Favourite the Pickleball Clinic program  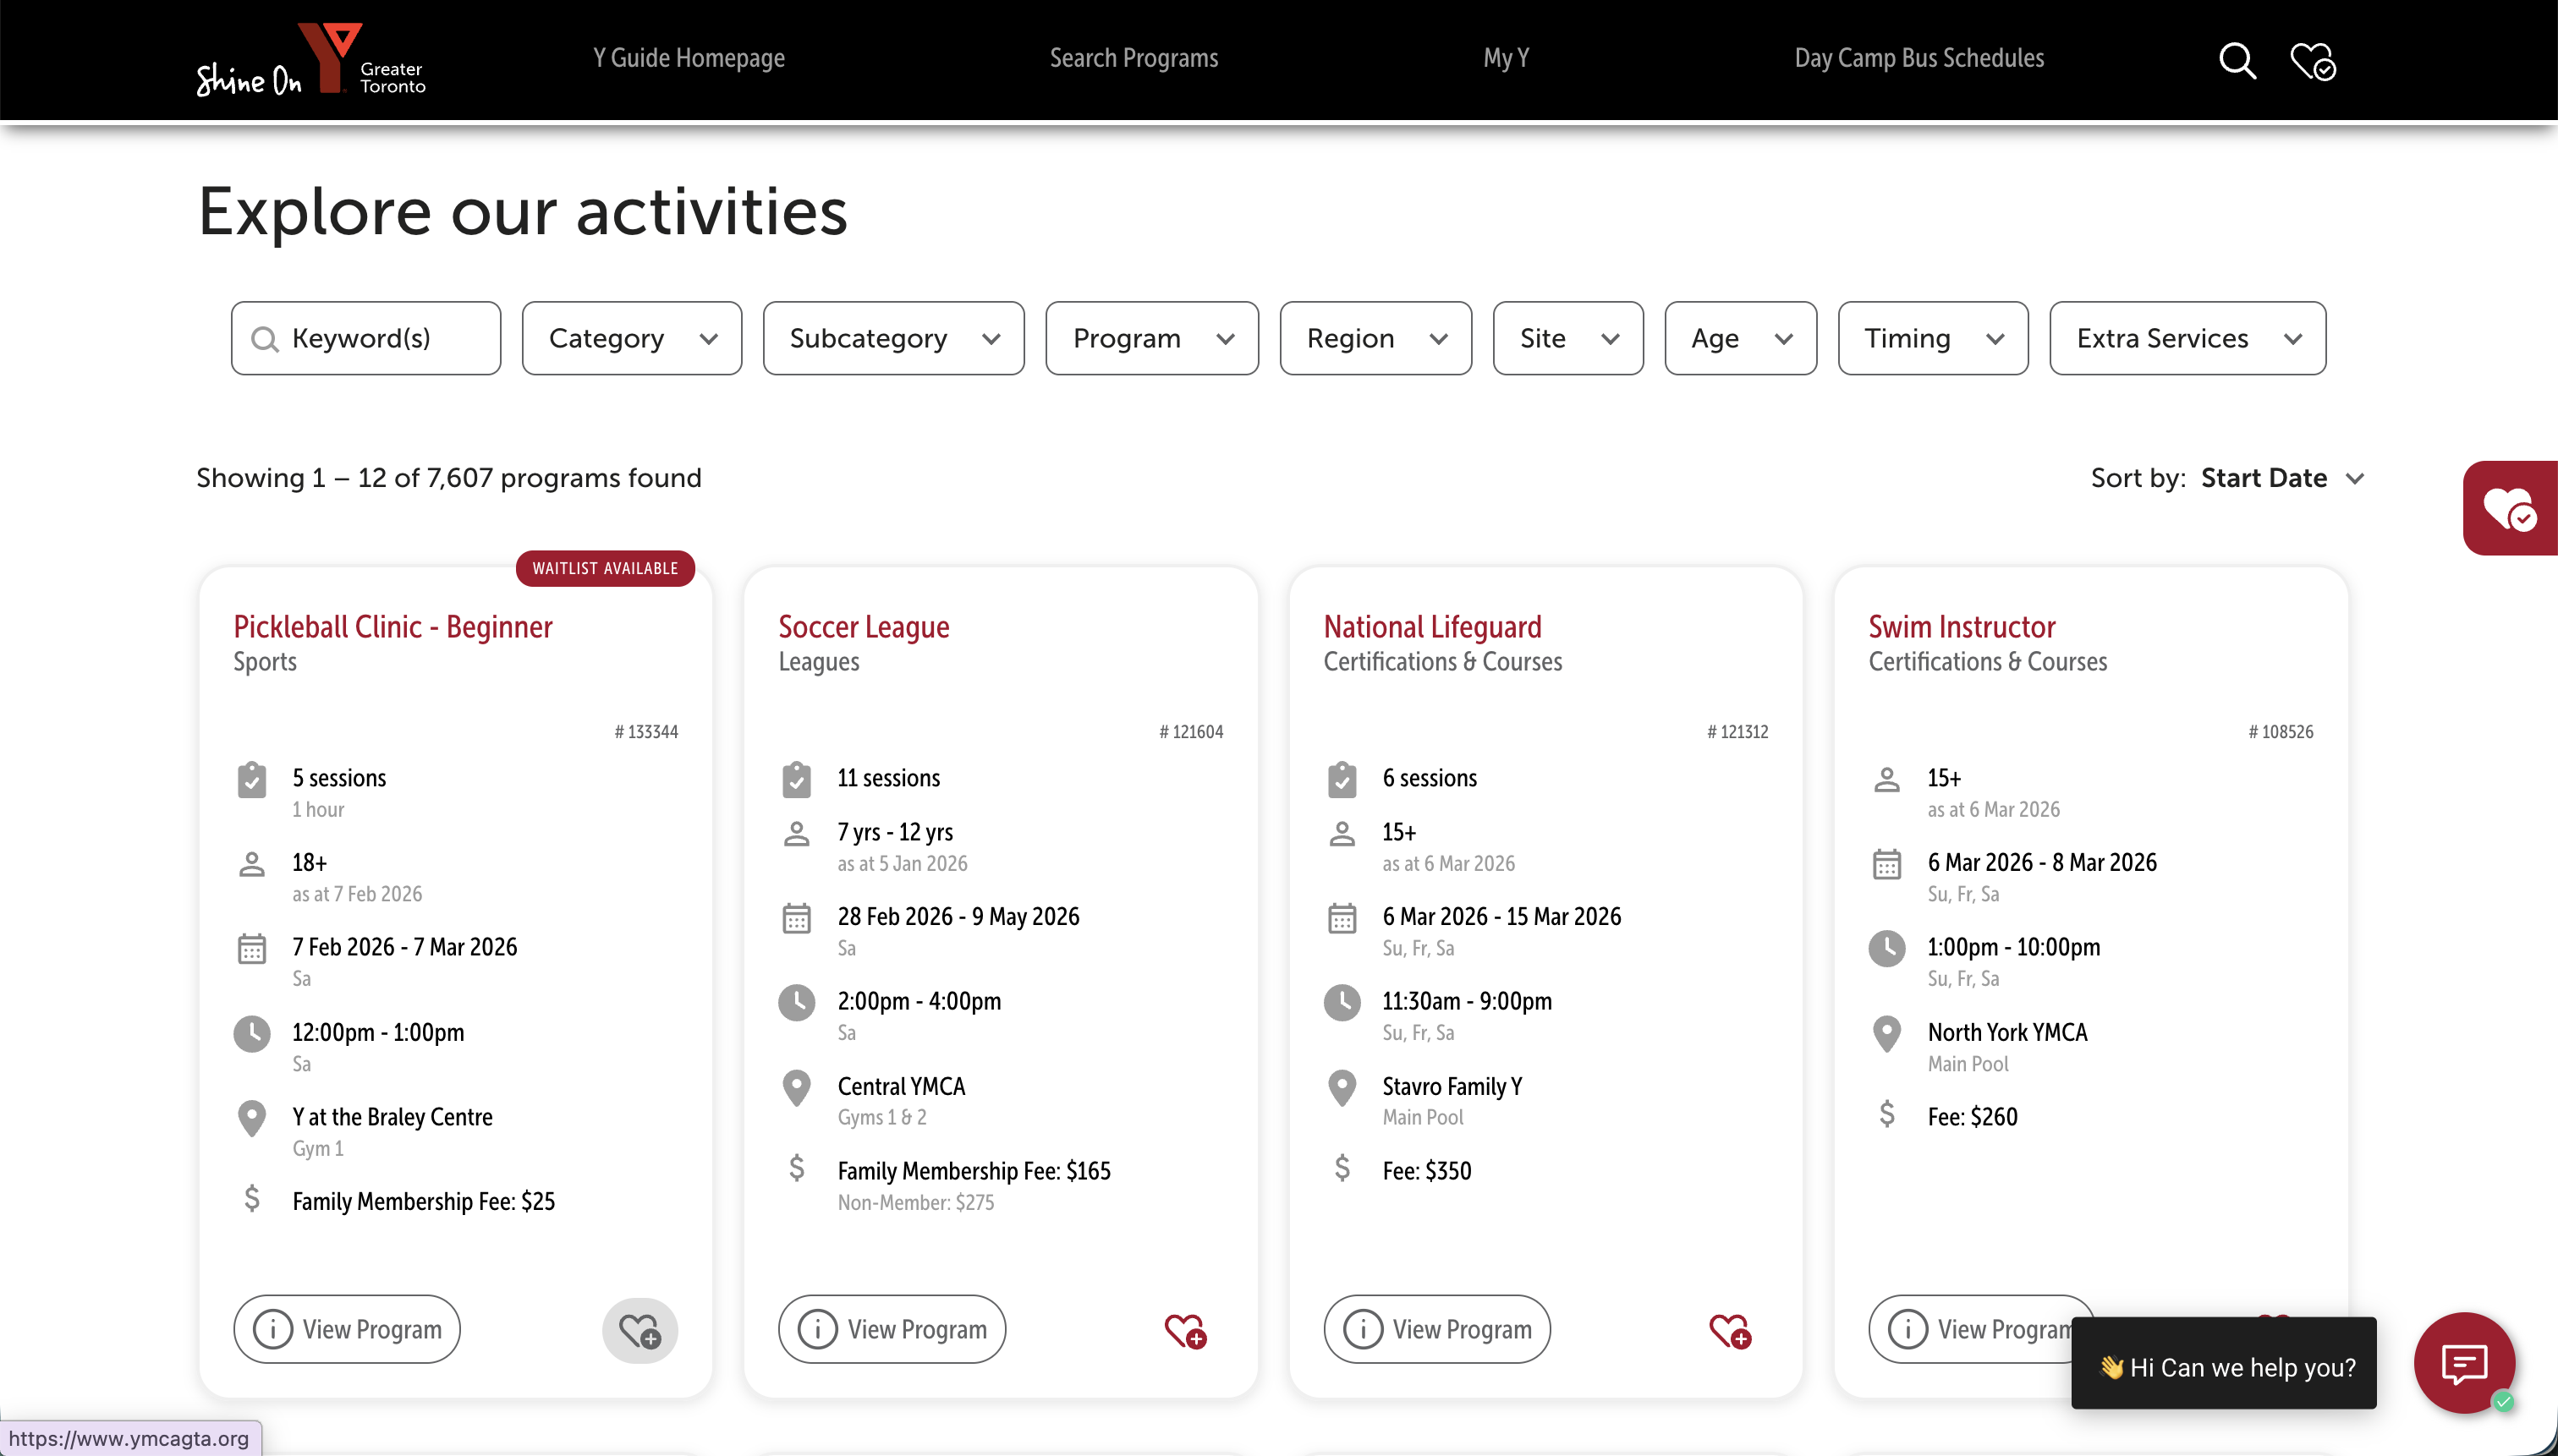639,1331
